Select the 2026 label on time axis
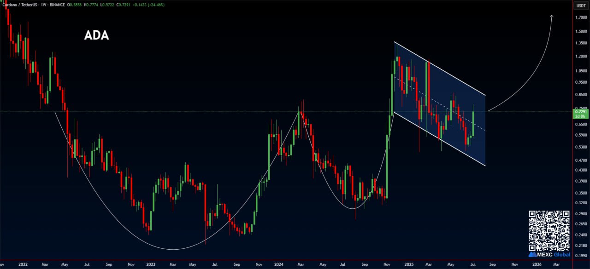Viewport: 590px width, 269px height. click(537, 265)
